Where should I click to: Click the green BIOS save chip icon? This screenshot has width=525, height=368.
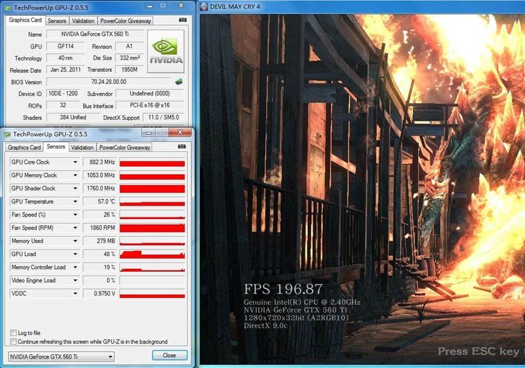[179, 81]
